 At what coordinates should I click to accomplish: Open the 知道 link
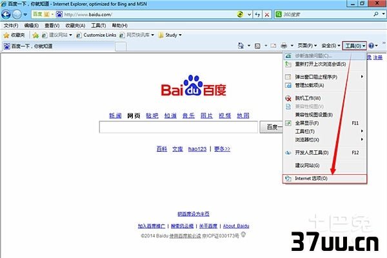170,115
